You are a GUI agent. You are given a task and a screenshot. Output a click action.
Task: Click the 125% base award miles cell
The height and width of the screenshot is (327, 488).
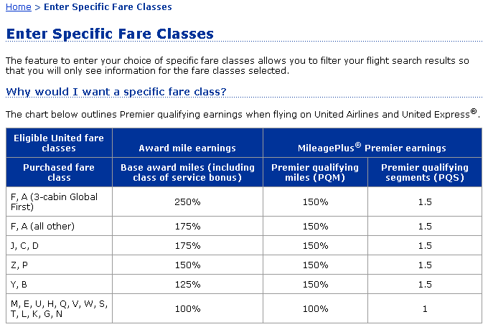point(187,285)
